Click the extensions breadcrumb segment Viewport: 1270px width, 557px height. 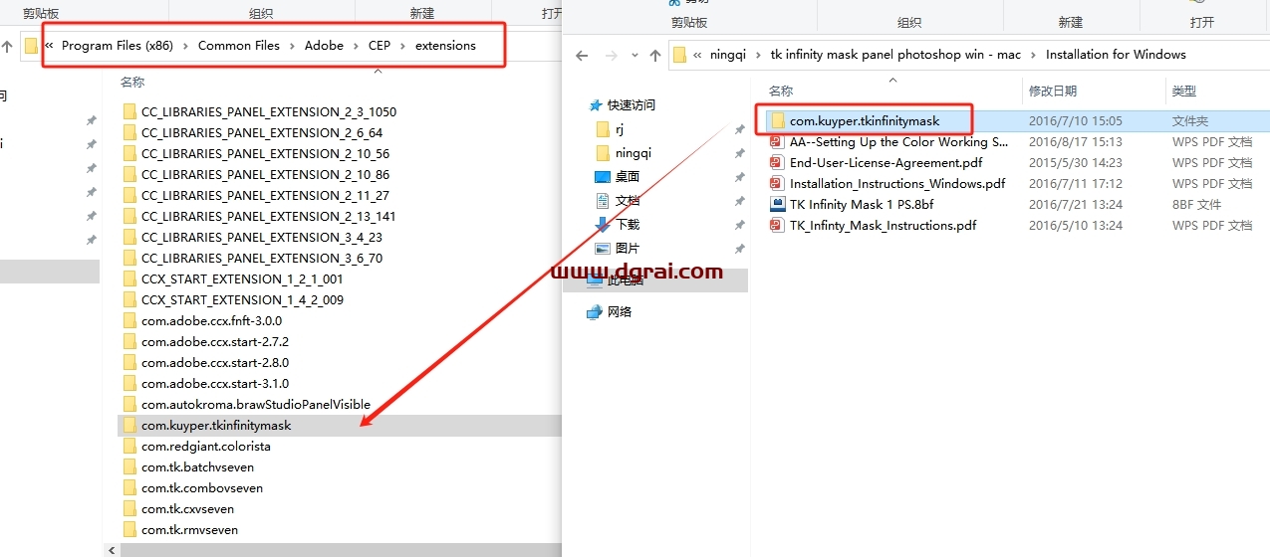(x=445, y=46)
